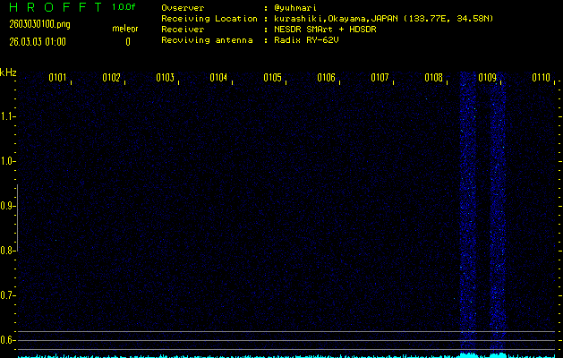The width and height of the screenshot is (563, 358).
Task: Click the meteor count label
Action: coord(125,29)
